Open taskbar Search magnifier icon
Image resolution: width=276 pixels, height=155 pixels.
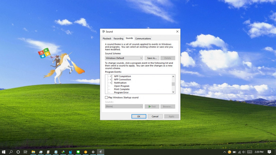pos(11,152)
